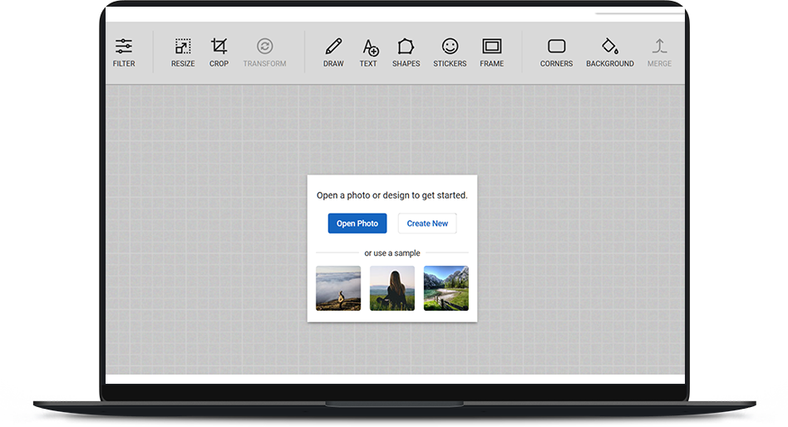Open the Shapes tool
The height and width of the screenshot is (427, 788).
[406, 52]
